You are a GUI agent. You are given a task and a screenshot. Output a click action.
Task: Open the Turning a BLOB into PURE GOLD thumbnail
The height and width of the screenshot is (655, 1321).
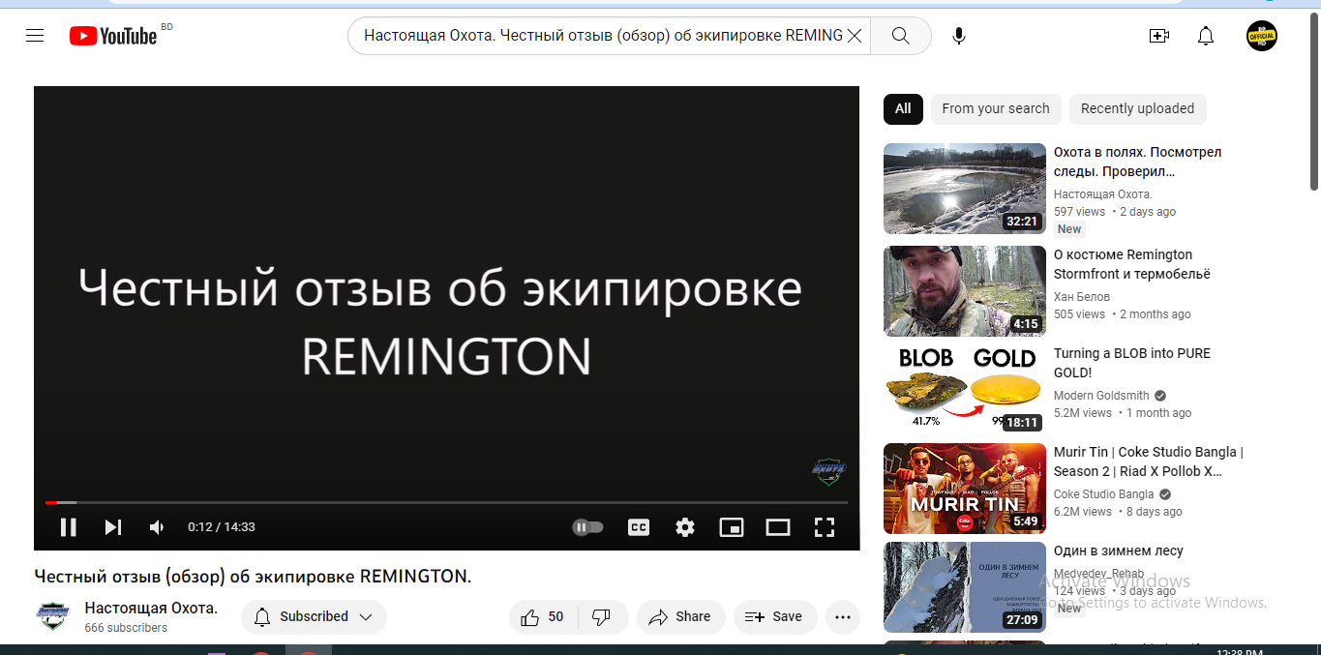click(965, 390)
